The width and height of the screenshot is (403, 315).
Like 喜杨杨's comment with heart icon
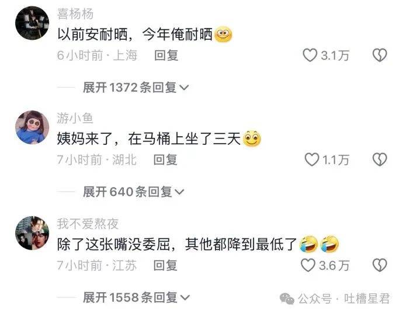tap(310, 56)
